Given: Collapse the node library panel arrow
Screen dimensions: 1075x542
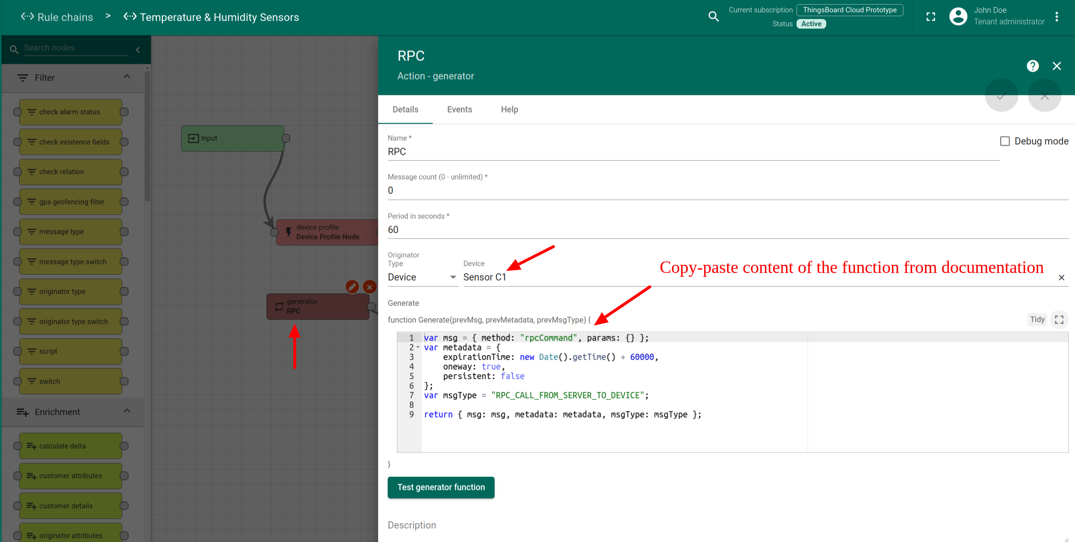Looking at the screenshot, I should coord(138,49).
